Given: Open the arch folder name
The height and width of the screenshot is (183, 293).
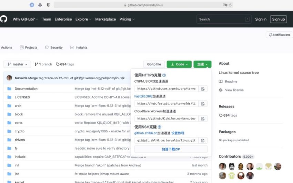Looking at the screenshot, I should click(x=18, y=106).
